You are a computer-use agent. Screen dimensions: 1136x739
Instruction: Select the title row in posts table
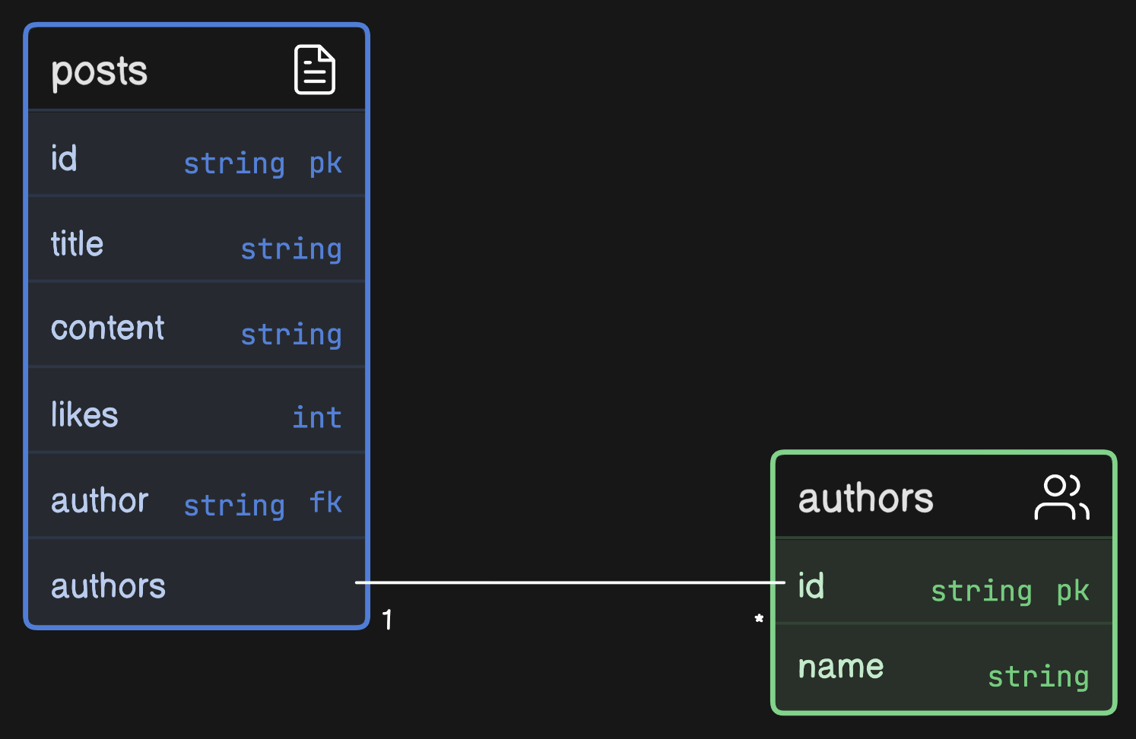point(196,245)
